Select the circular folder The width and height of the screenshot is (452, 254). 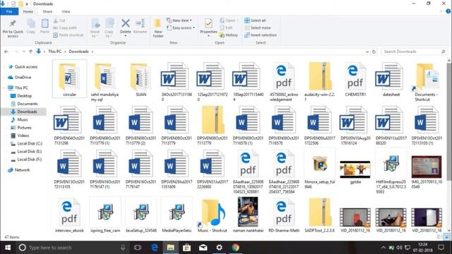69,79
